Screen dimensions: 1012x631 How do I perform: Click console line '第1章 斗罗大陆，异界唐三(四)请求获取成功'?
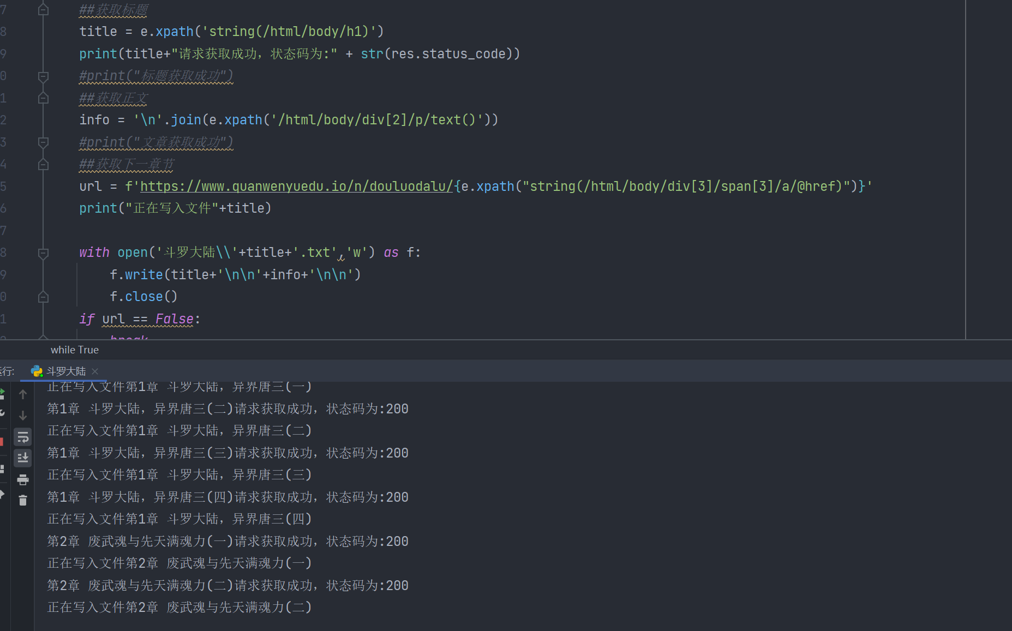227,497
